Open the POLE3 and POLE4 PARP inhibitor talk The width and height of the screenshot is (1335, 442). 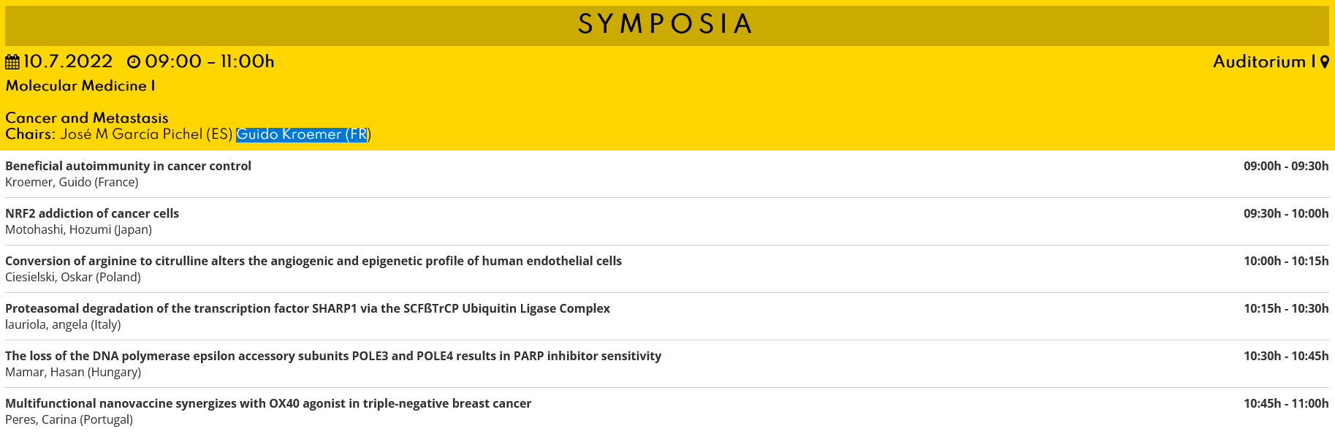pos(333,356)
